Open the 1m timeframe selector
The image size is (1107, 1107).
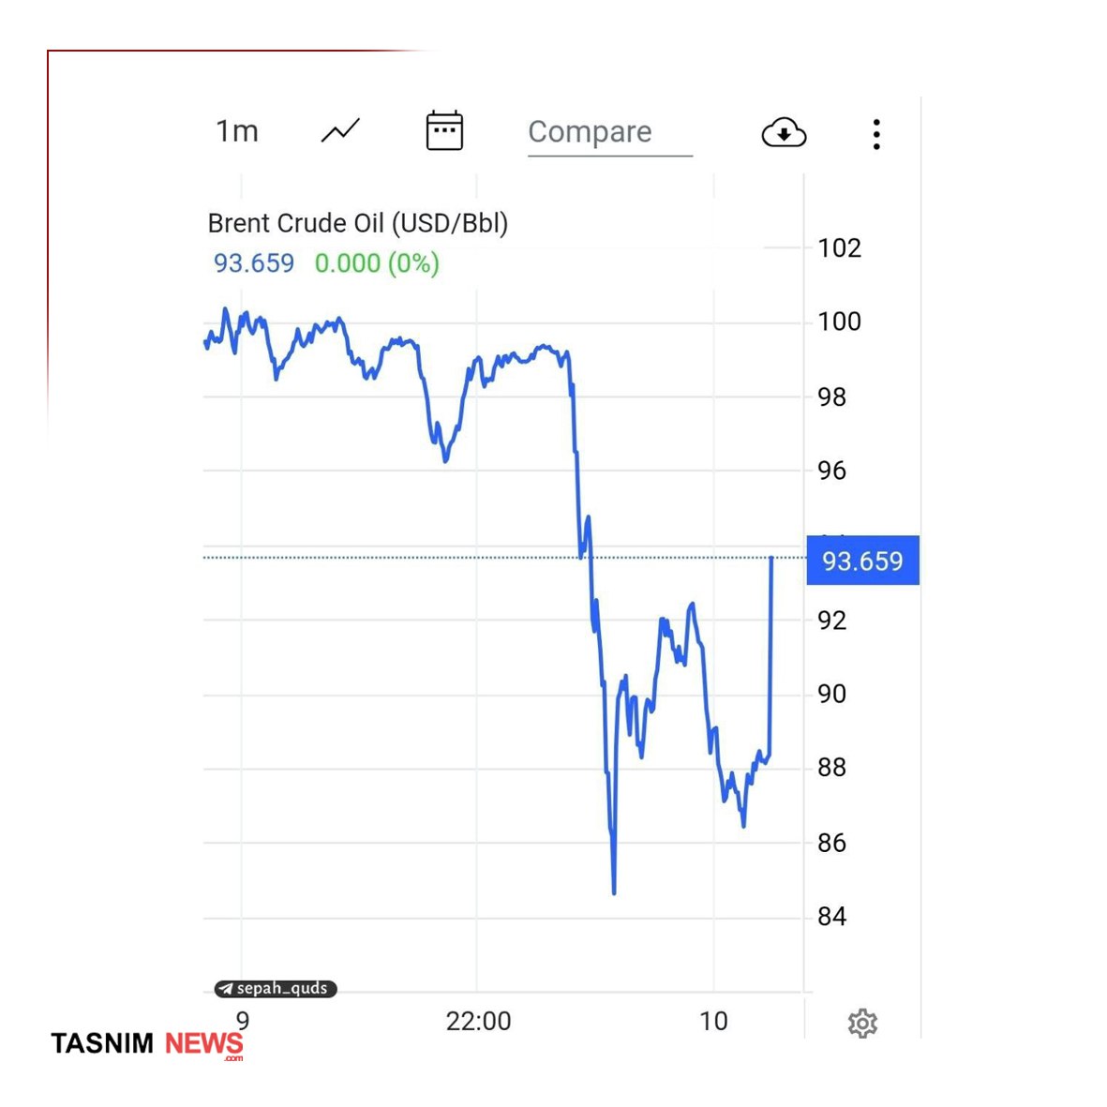click(237, 131)
